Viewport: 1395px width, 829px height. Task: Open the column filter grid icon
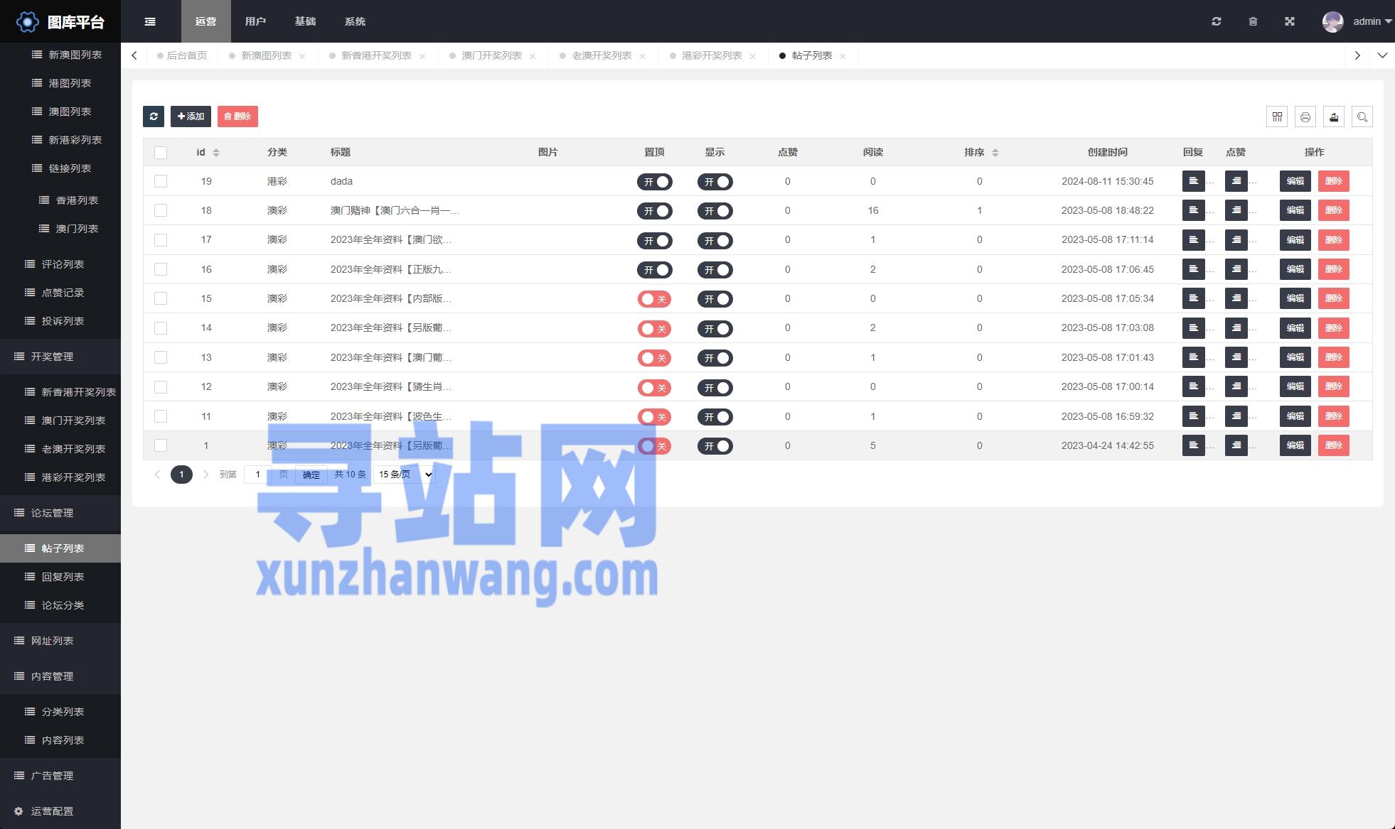[1277, 117]
